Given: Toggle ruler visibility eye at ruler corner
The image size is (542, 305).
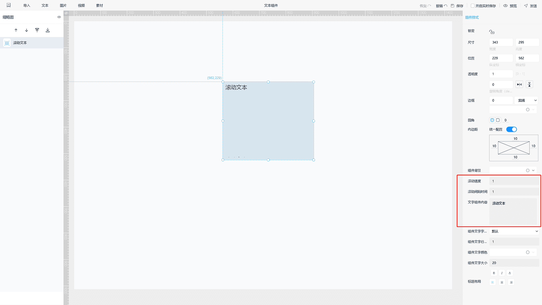Looking at the screenshot, I should click(x=66, y=13).
